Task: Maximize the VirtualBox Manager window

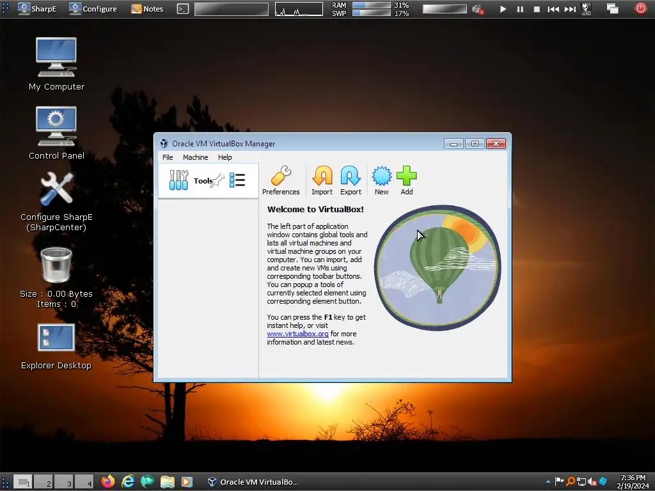Action: [475, 144]
